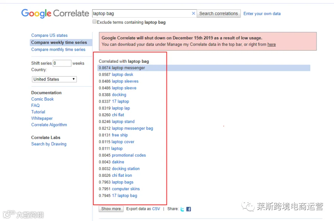Select 'laptop lap' correlation
The width and height of the screenshot is (334, 221).
pos(121,108)
